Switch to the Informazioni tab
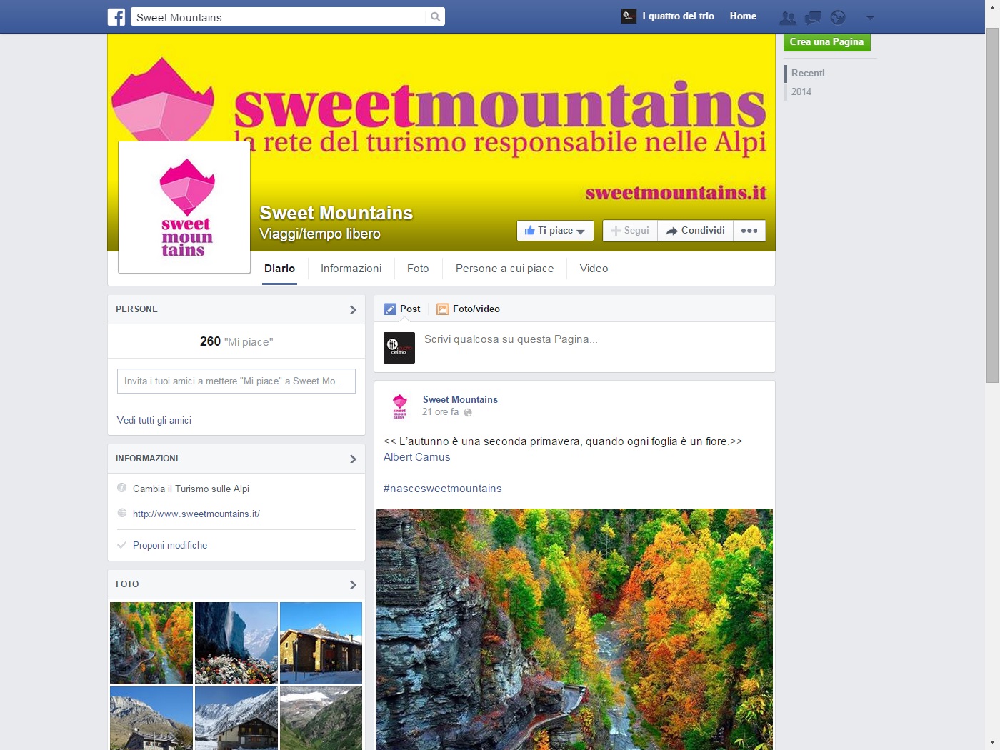 [351, 269]
